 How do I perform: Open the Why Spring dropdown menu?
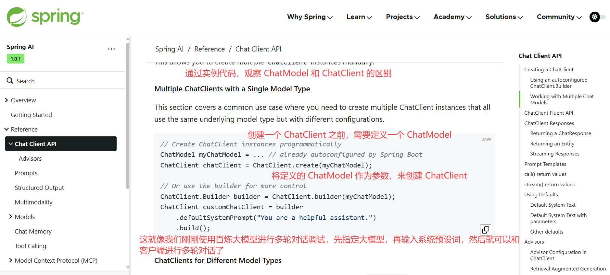point(310,17)
